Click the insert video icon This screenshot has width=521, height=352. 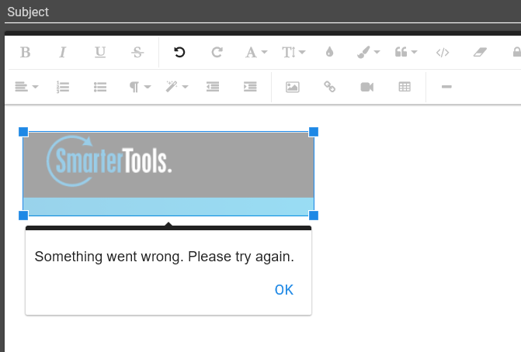[367, 87]
